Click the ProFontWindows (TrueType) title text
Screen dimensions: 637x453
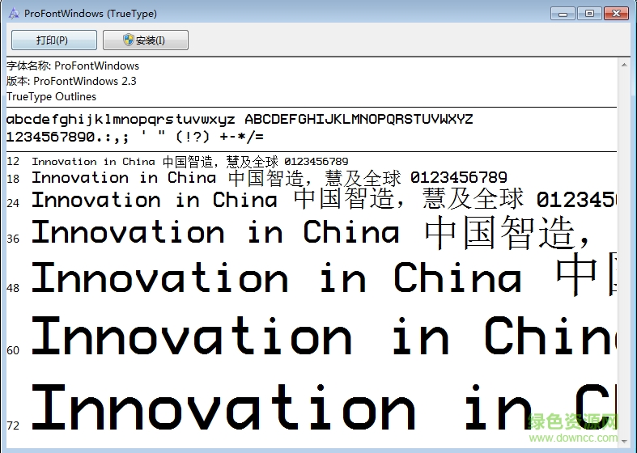point(91,14)
